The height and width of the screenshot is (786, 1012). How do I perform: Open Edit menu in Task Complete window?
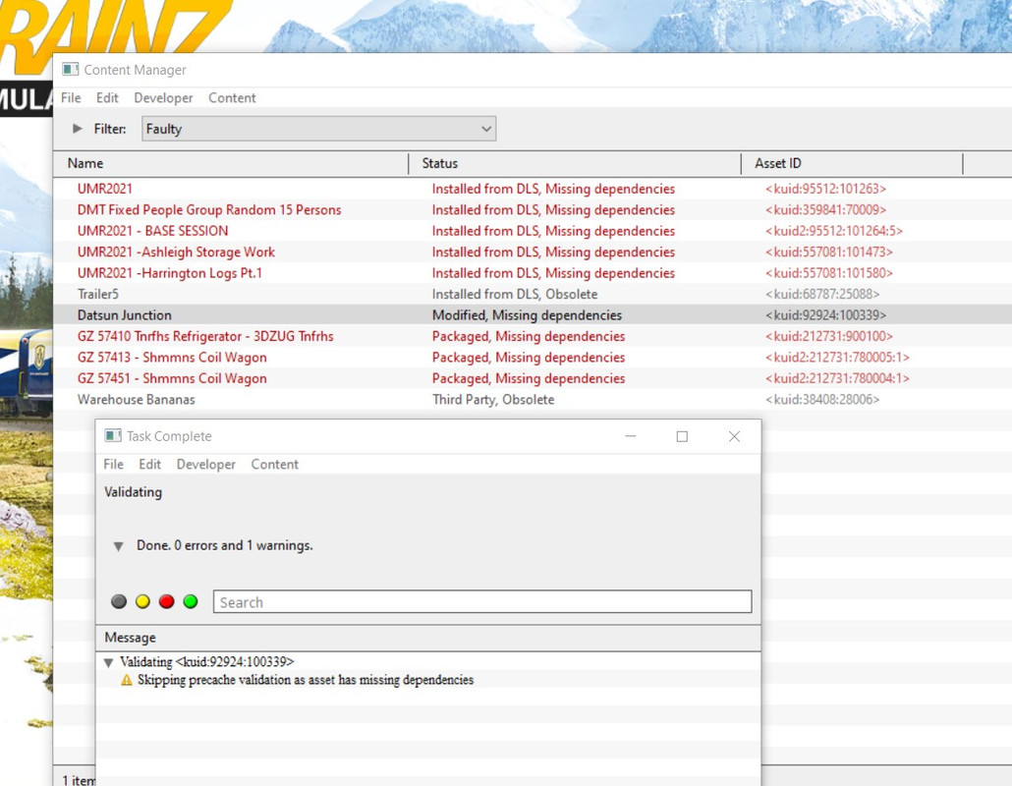[149, 464]
